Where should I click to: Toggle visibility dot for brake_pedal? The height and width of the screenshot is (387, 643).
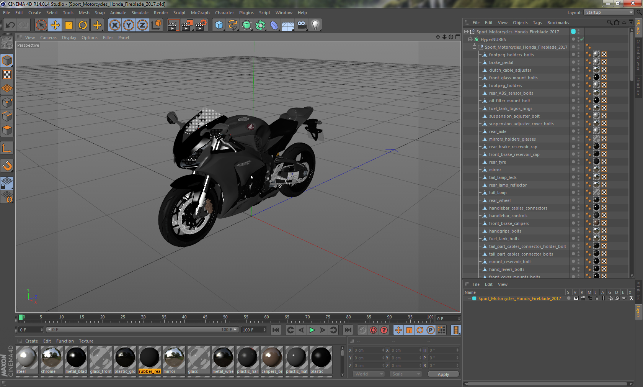(x=573, y=62)
